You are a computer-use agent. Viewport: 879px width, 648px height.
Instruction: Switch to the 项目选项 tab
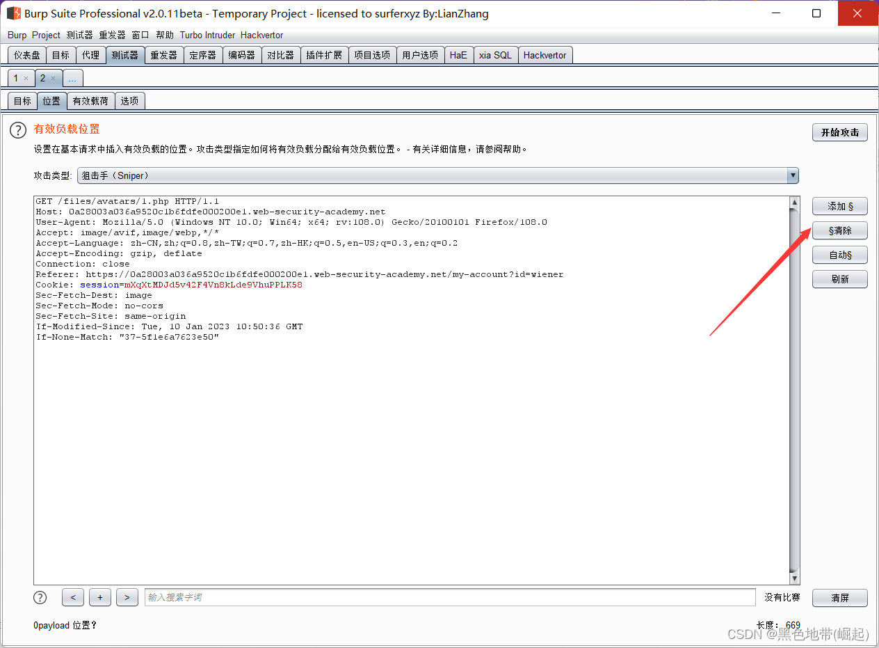(372, 55)
